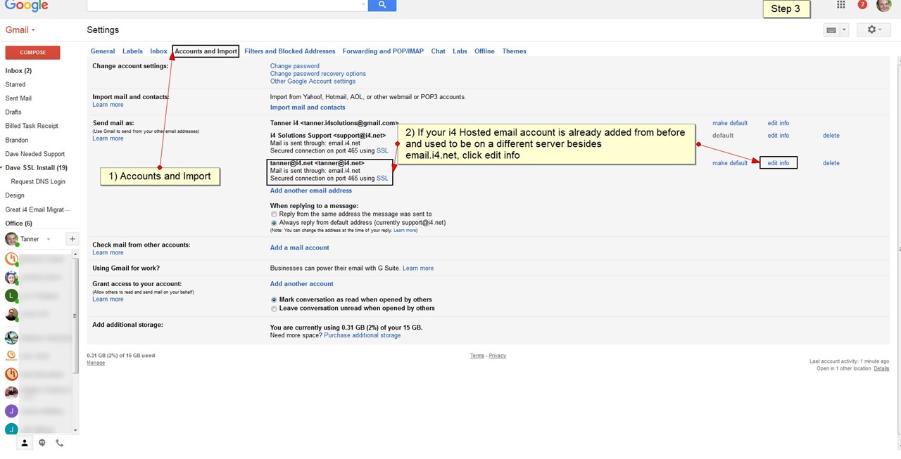
Task: Open Change password recovery options
Action: click(317, 74)
